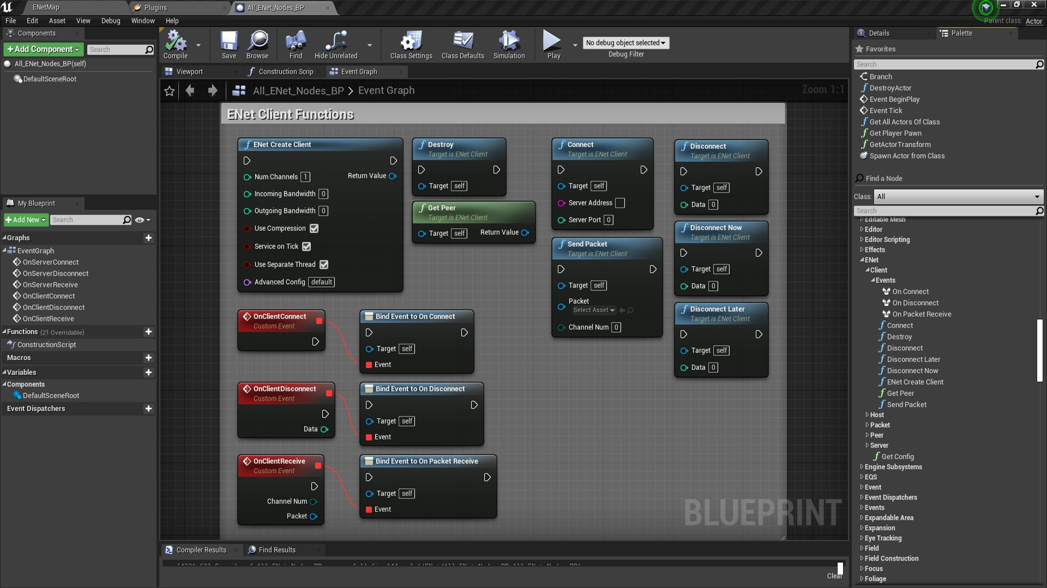Click the Compile toolbar icon
Screen dimensions: 1047x588
(176, 42)
